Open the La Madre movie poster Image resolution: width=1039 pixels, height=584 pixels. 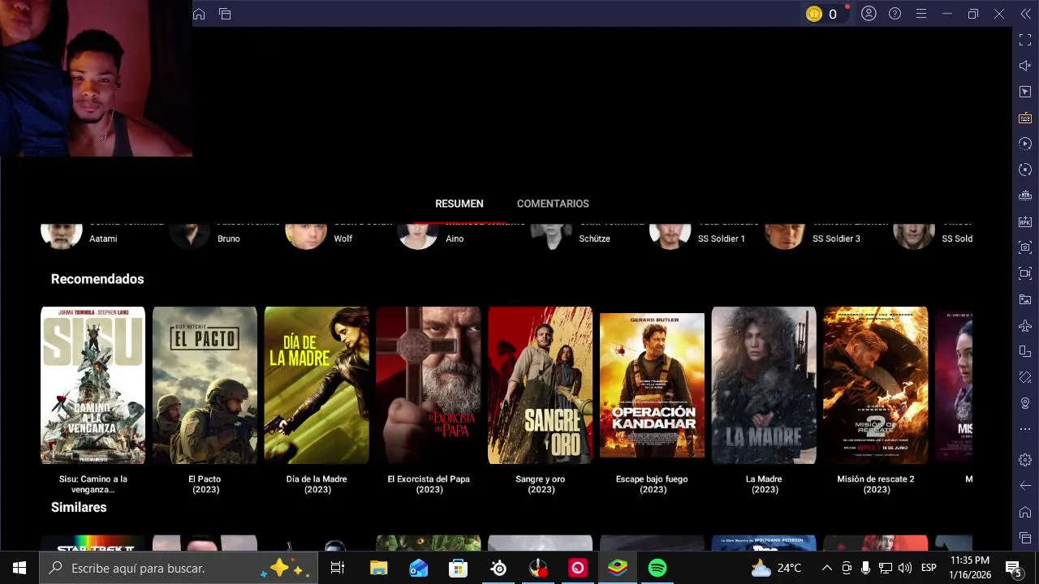[764, 385]
